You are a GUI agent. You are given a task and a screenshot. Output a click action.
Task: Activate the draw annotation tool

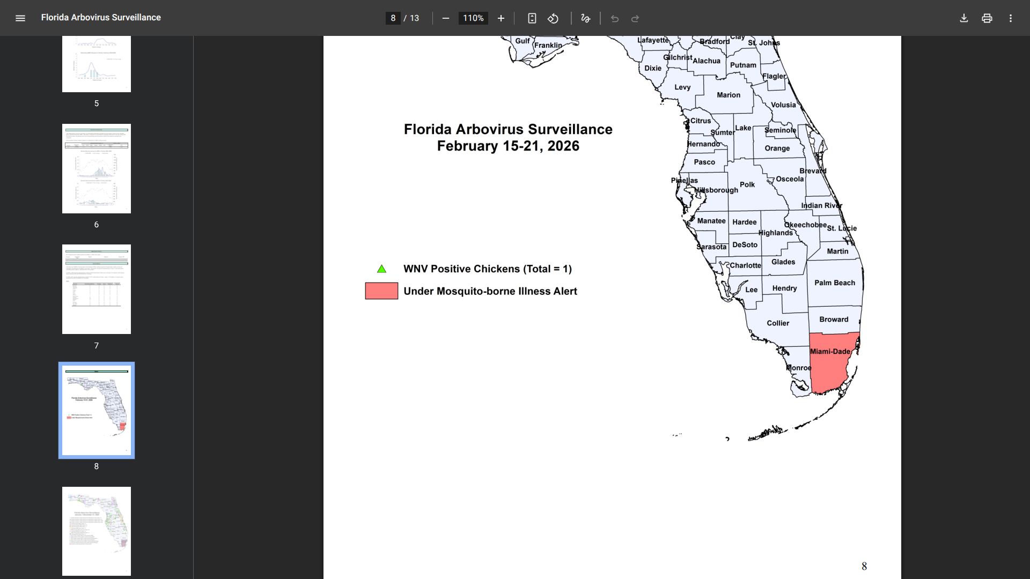coord(585,18)
